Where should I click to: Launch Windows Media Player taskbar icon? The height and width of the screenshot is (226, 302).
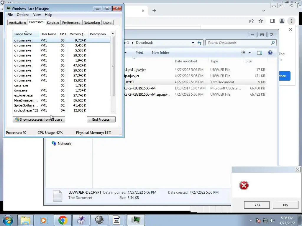44,220
